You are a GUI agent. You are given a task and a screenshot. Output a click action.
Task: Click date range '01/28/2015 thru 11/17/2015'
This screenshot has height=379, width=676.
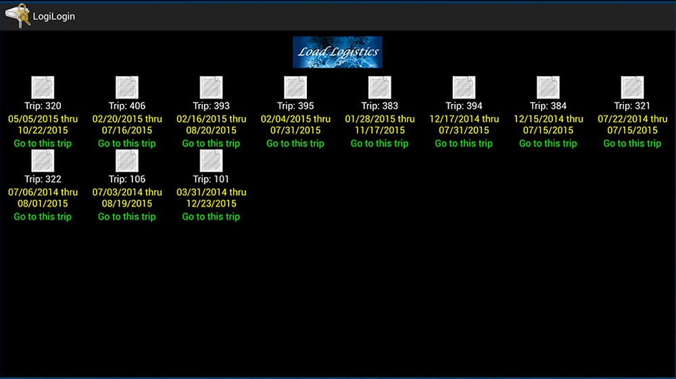(379, 124)
